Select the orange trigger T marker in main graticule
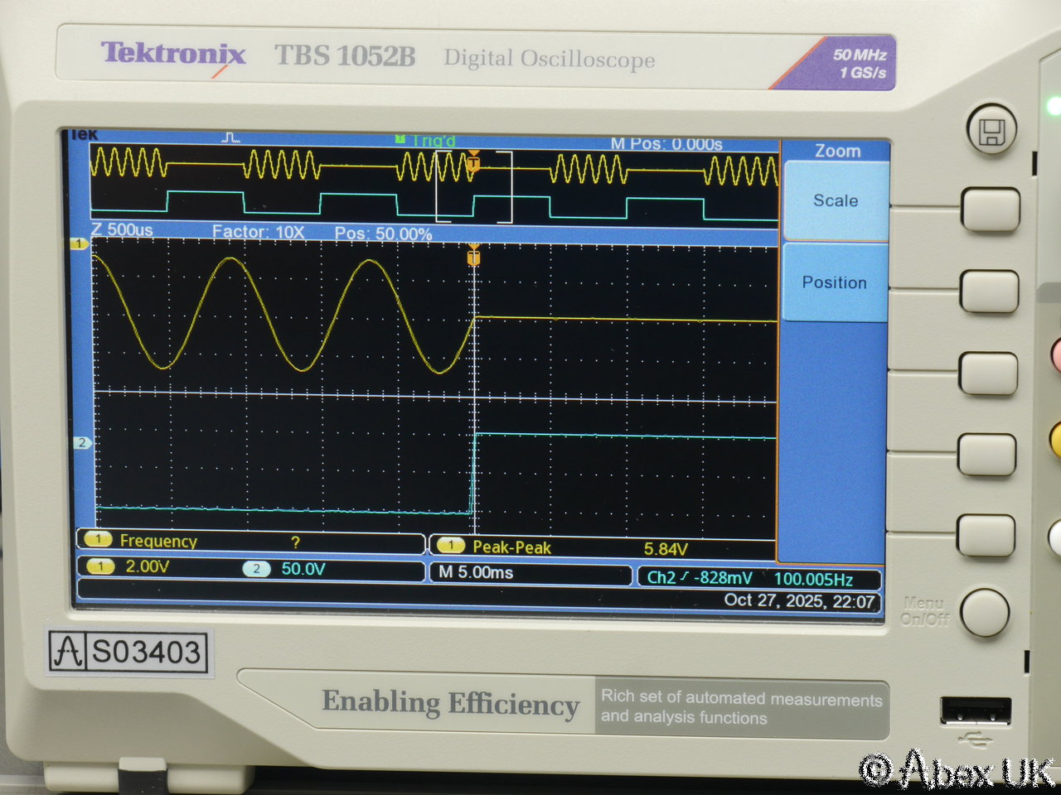 (473, 257)
